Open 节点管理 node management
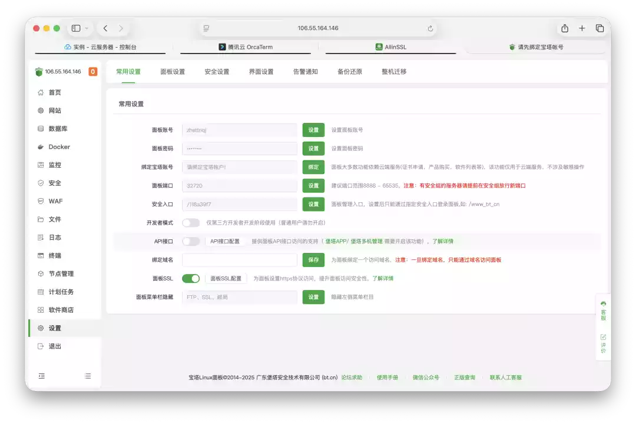Screen dimensions: 636x424 point(61,273)
